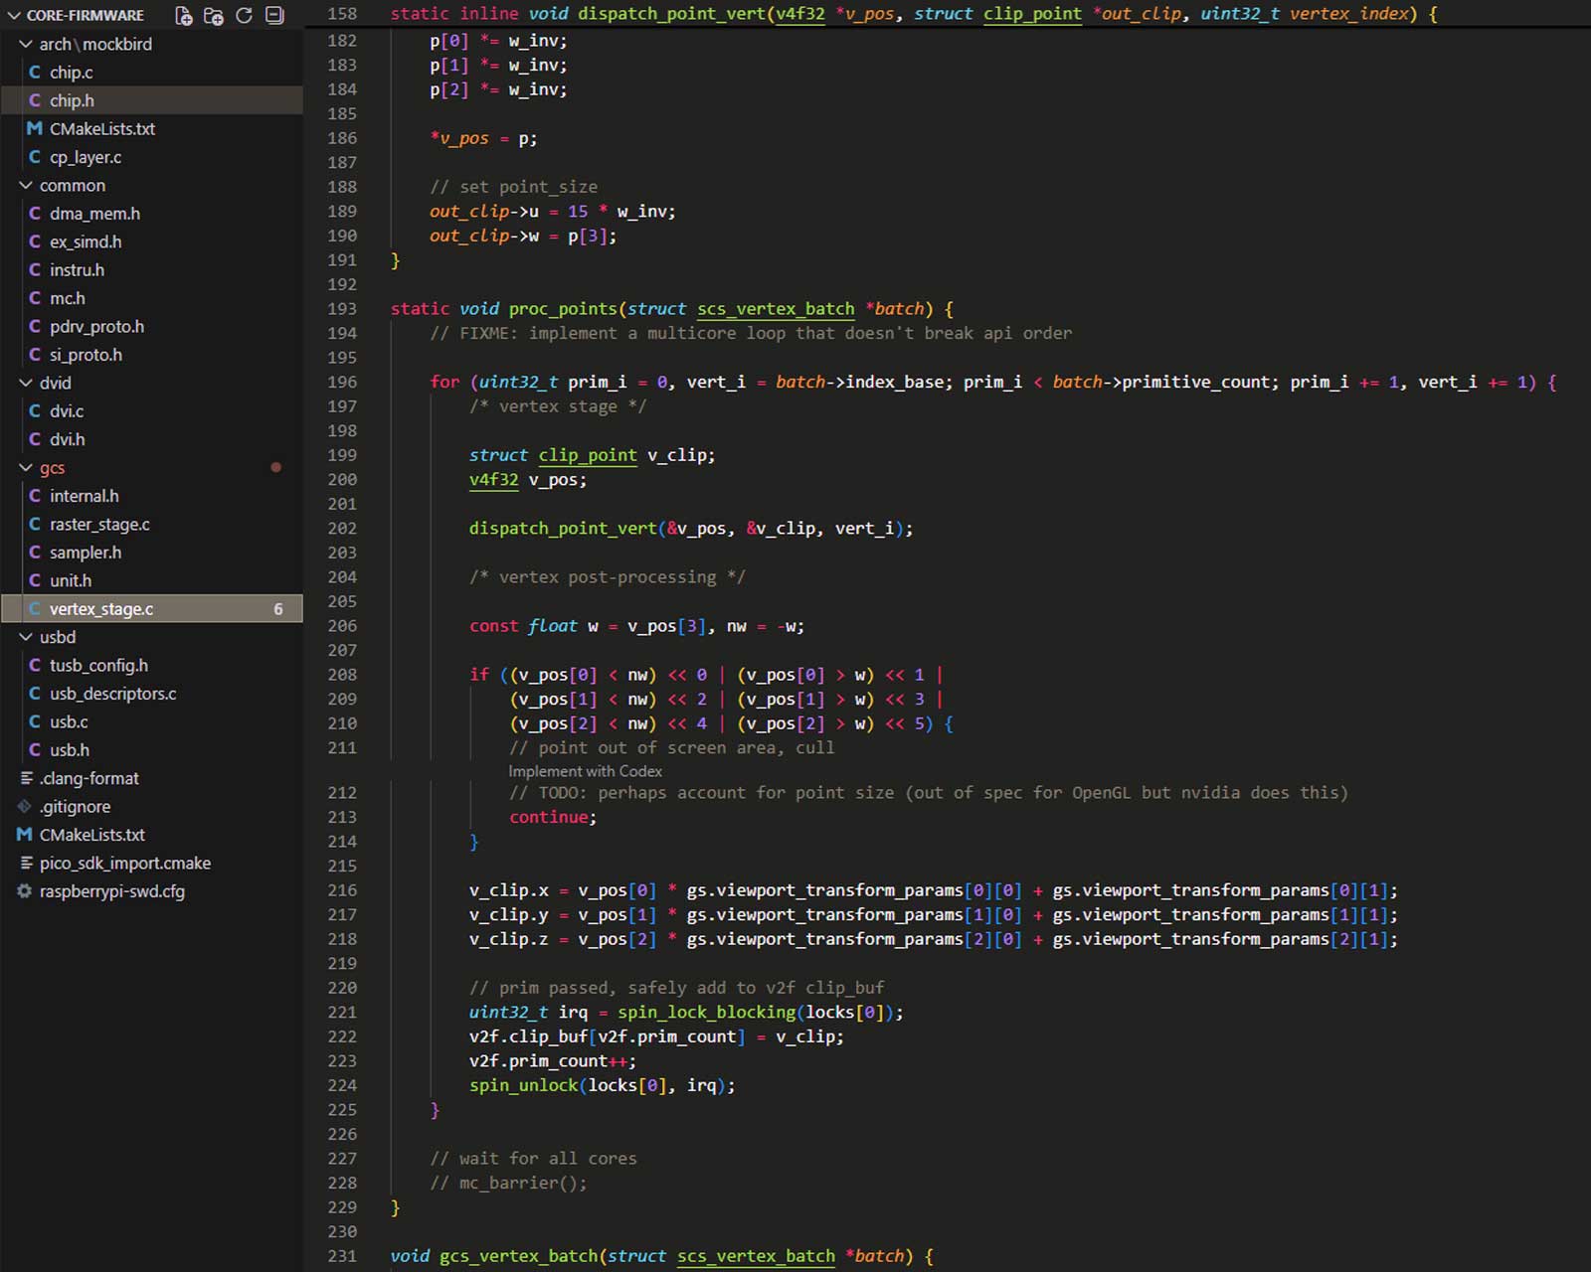
Task: Collapse the arch\mockbird folder
Action: click(x=26, y=44)
